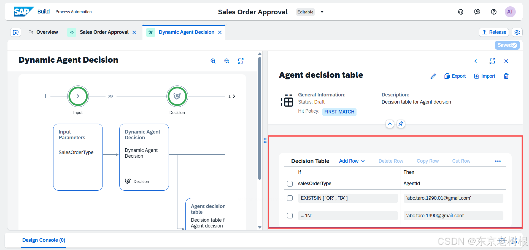Click the Import button
The width and height of the screenshot is (529, 250).
[x=484, y=76]
